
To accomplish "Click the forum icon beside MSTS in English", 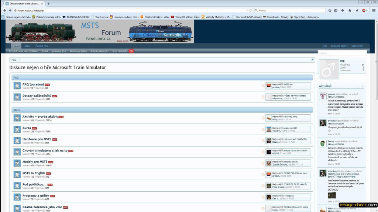I will [x=17, y=175].
